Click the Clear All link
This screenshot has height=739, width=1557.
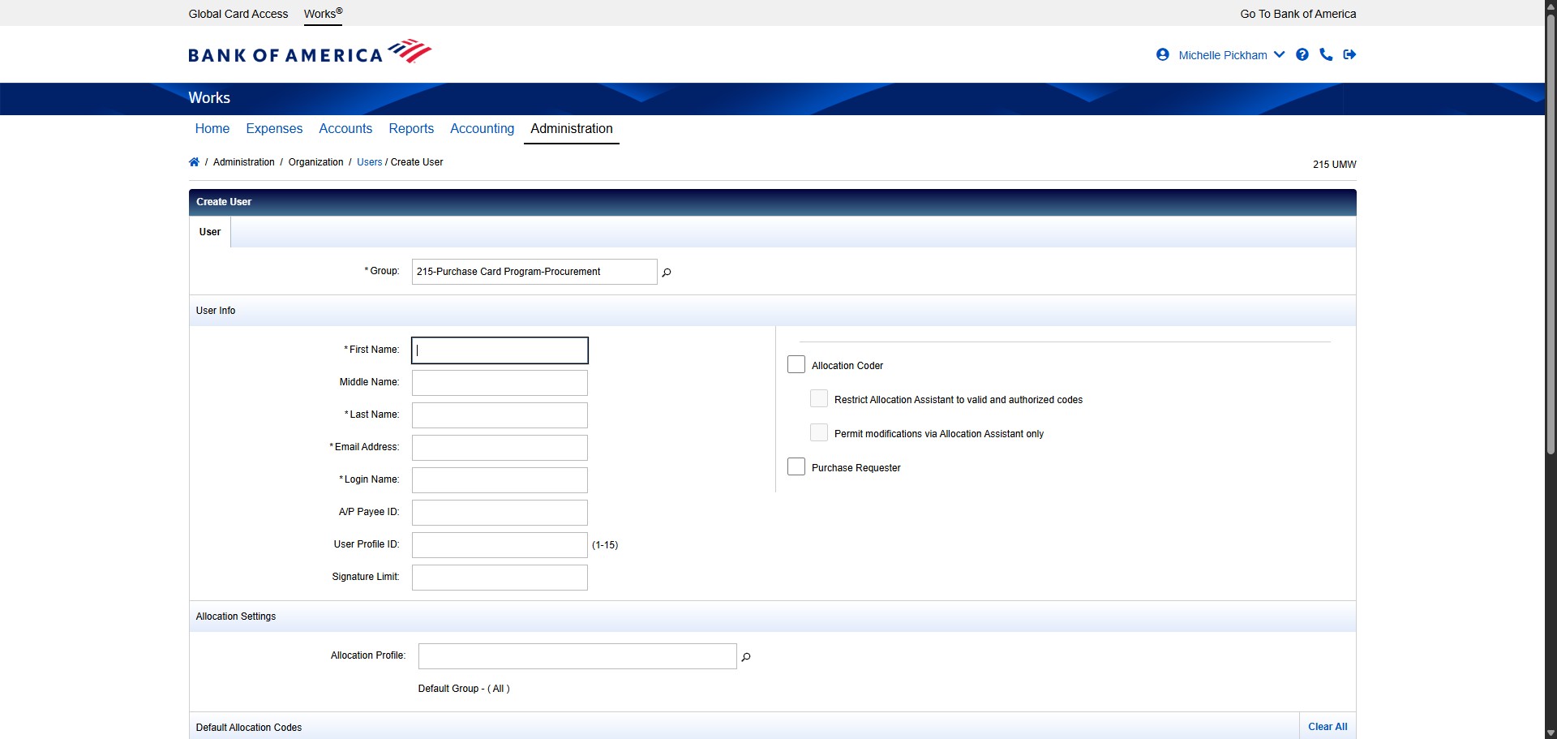coord(1327,727)
